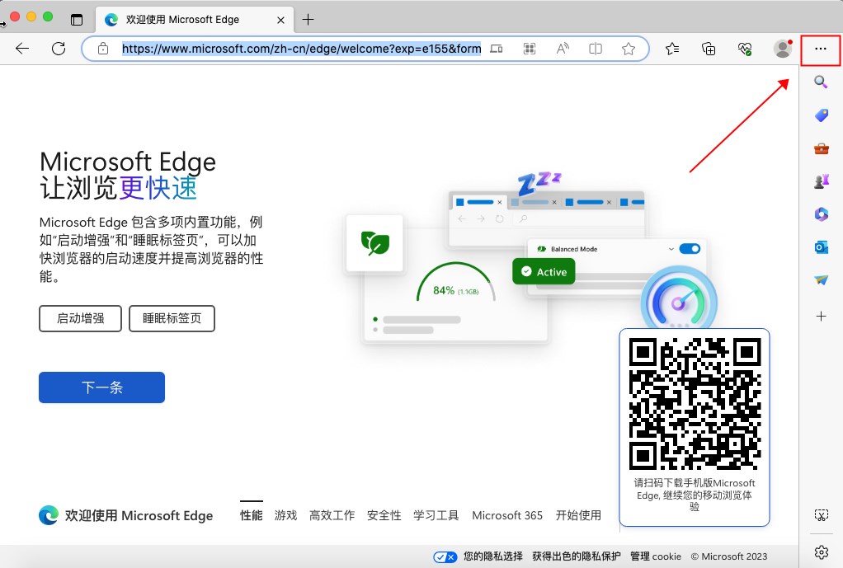Reload the current page
The image size is (843, 568).
[59, 49]
